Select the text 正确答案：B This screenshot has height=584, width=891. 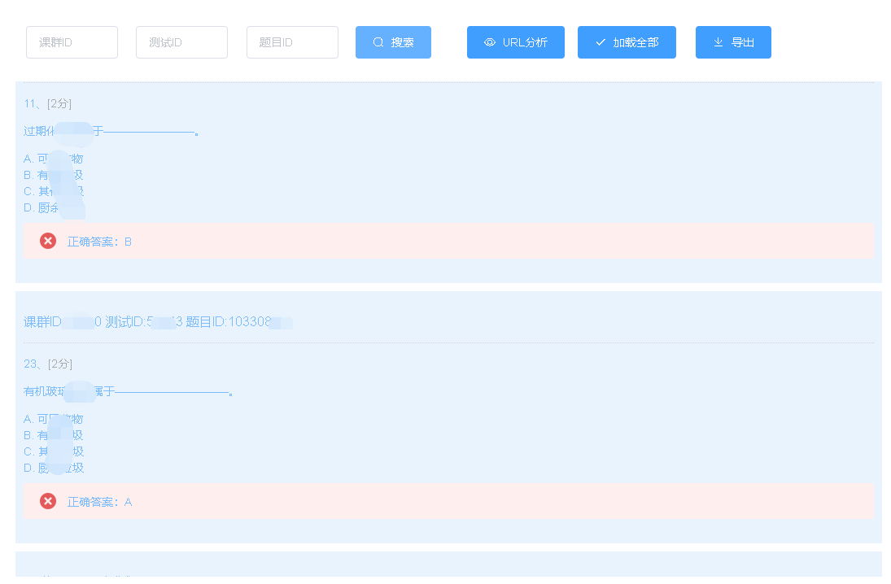pos(99,242)
